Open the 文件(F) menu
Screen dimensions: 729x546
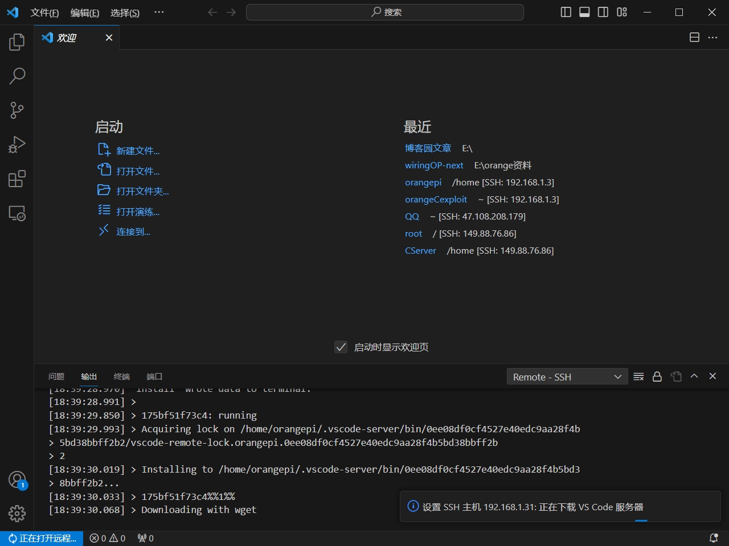(44, 13)
